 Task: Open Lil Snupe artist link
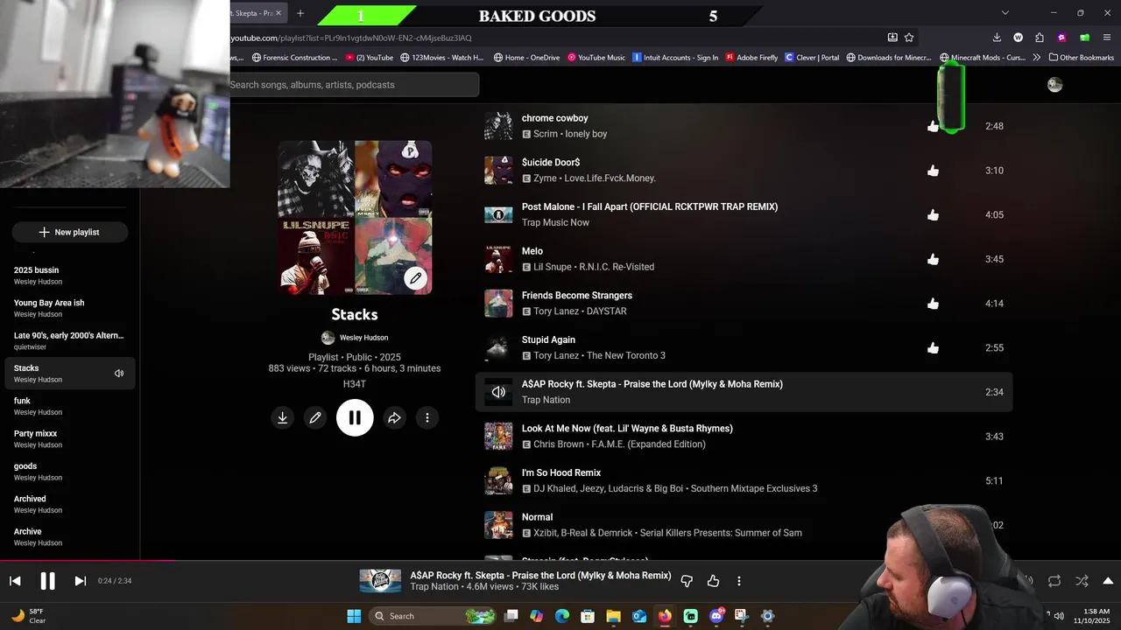tap(552, 267)
